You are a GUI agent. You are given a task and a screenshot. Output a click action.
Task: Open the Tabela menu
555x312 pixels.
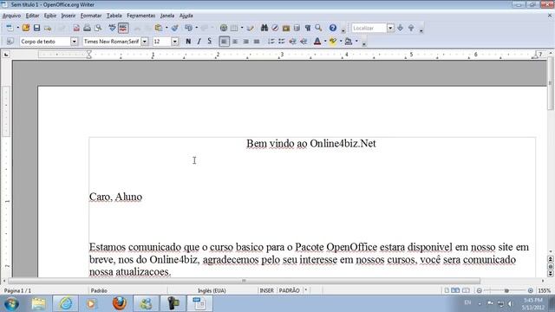[x=114, y=16]
